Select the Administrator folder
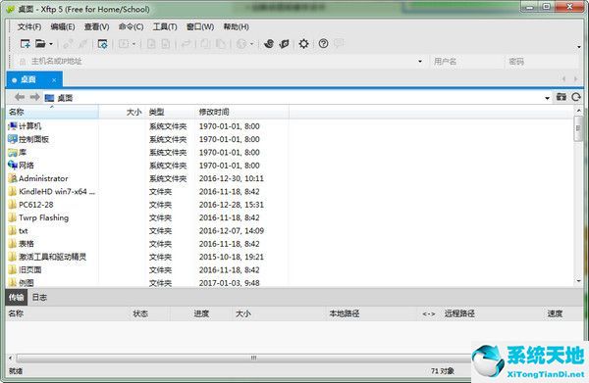This screenshot has width=589, height=383. [38, 178]
